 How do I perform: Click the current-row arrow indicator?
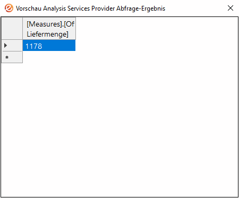point(5,46)
